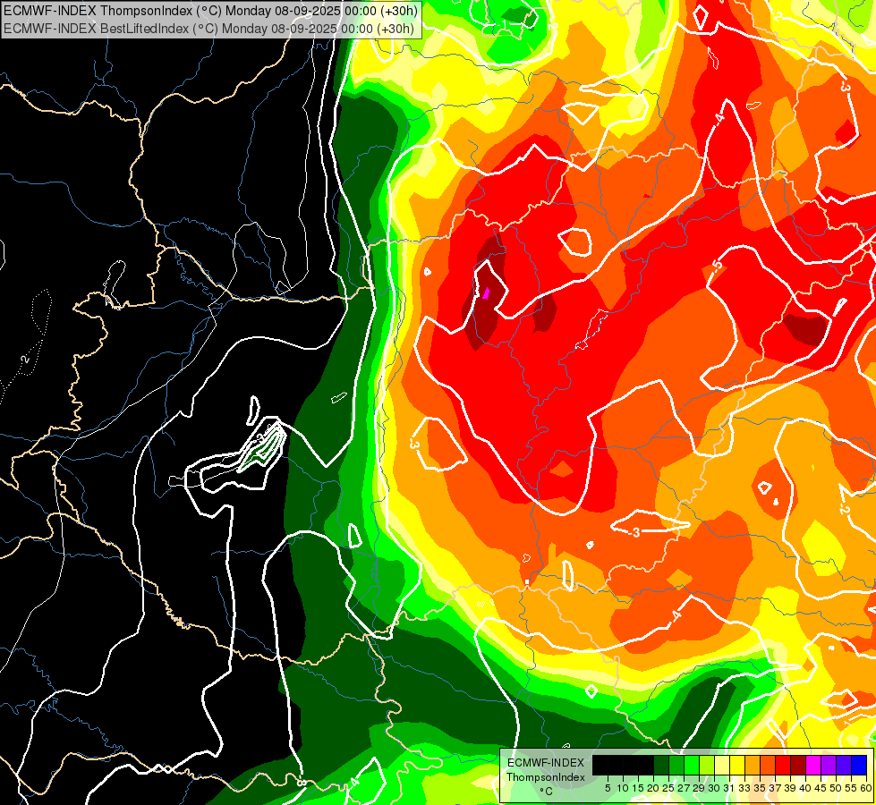Click the legend tick label 39
Viewport: 876px width, 805px height.
pos(790,788)
